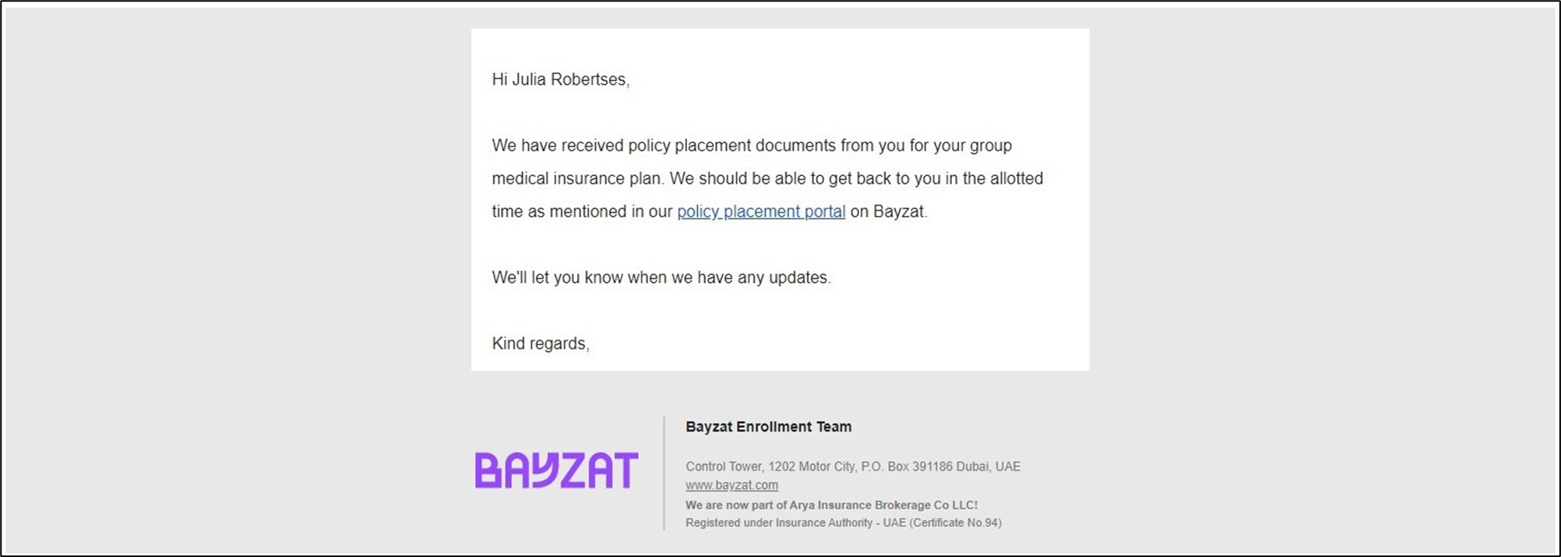Click the 'Bayzat Enrollment Team' signature heading
The height and width of the screenshot is (557, 1561).
pos(769,427)
